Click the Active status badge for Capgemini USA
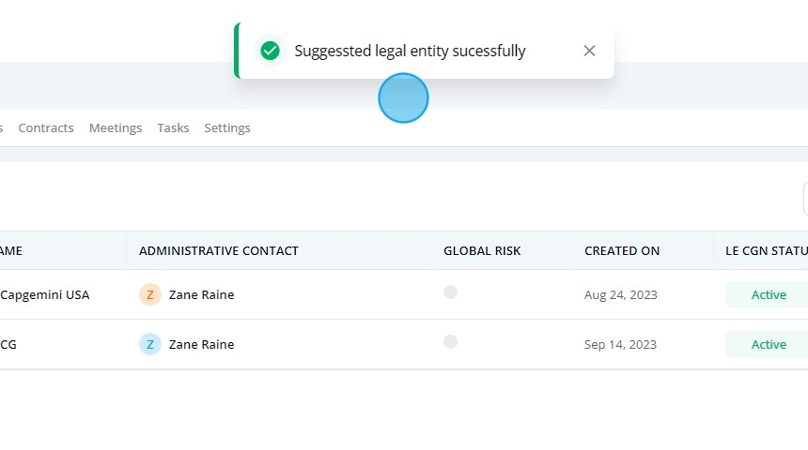 coord(769,294)
